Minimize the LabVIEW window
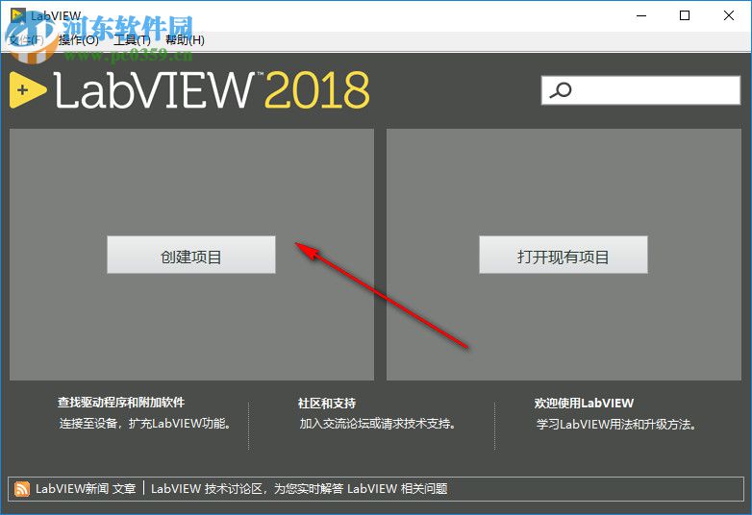The width and height of the screenshot is (752, 515). 641,15
